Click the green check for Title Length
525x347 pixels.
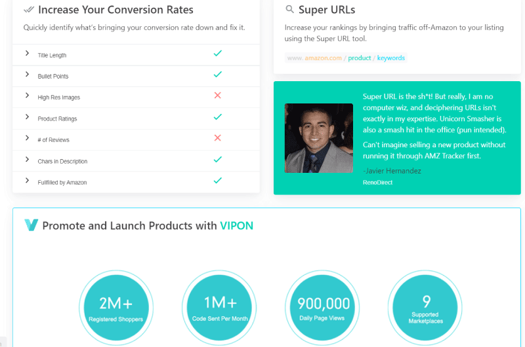(218, 53)
